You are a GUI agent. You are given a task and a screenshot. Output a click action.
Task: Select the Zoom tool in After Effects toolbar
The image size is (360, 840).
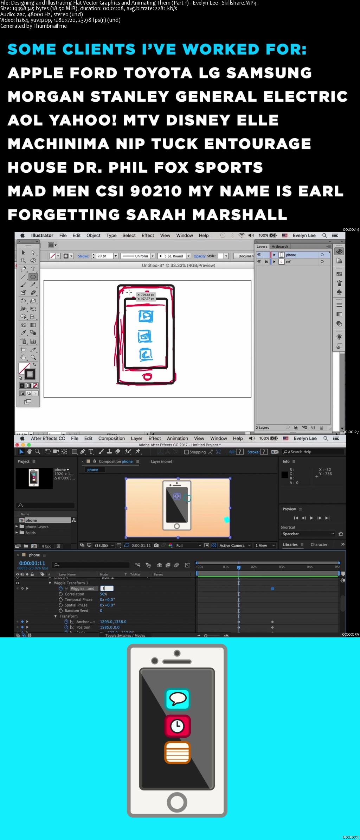[x=37, y=451]
